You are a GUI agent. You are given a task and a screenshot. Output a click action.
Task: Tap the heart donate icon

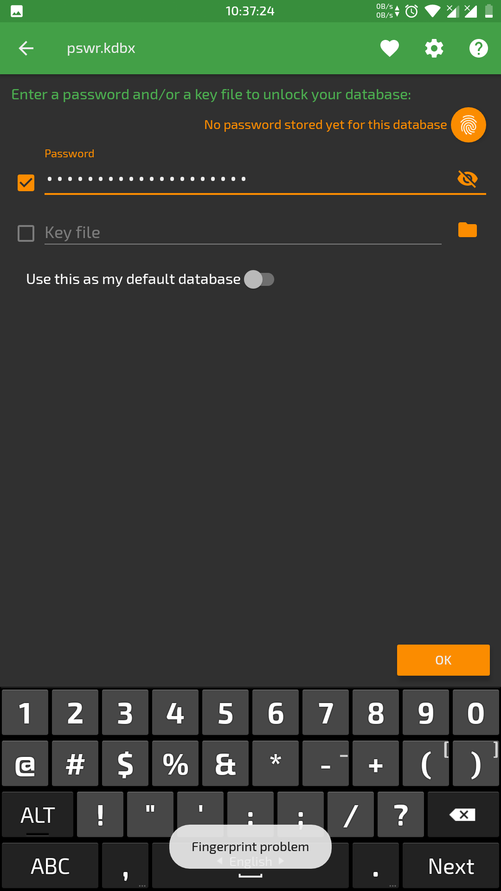(390, 48)
